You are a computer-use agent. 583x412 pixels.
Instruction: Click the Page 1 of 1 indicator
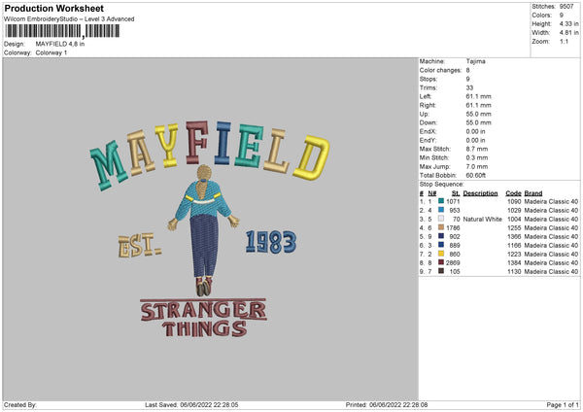(x=563, y=405)
